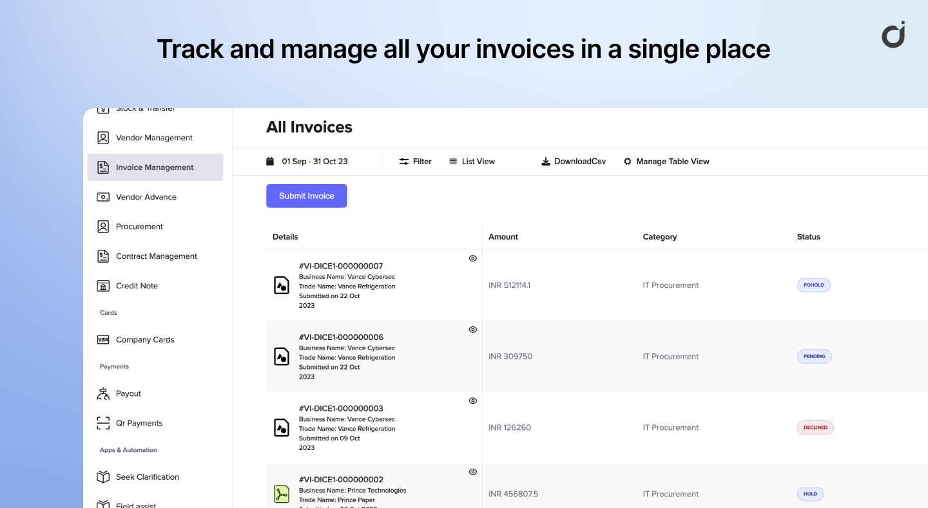This screenshot has width=928, height=508.
Task: Click the List View lines icon
Action: 453,162
